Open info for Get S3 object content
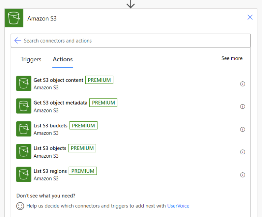The width and height of the screenshot is (262, 217). (x=243, y=84)
